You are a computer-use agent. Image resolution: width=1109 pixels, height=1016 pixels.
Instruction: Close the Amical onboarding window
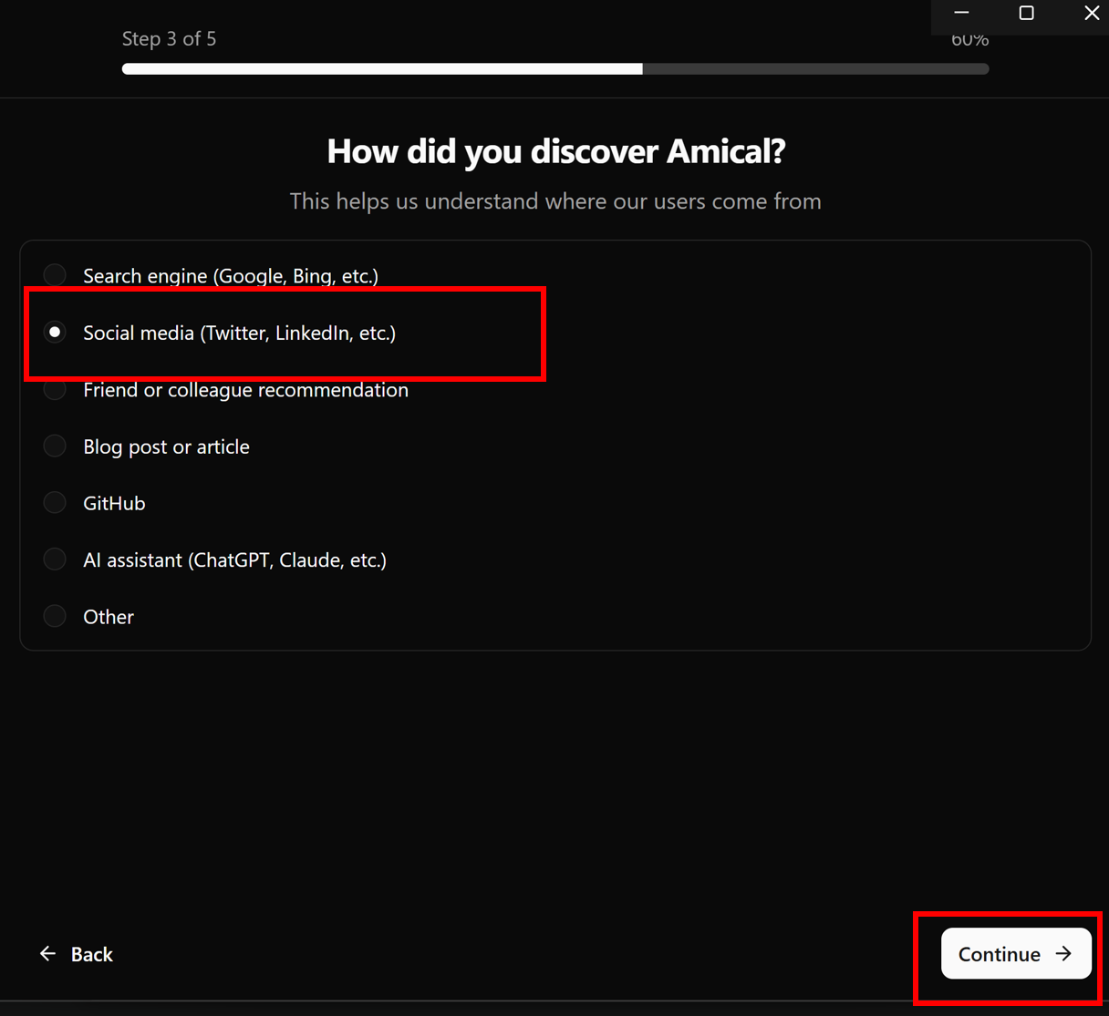click(x=1091, y=13)
